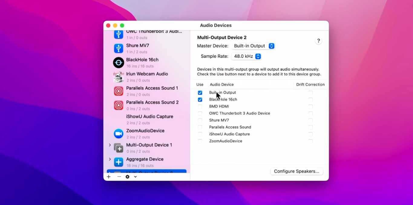
Task: Open the Master Device dropdown
Action: [254, 46]
